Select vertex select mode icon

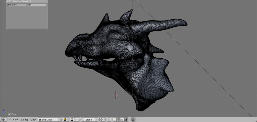point(115,119)
